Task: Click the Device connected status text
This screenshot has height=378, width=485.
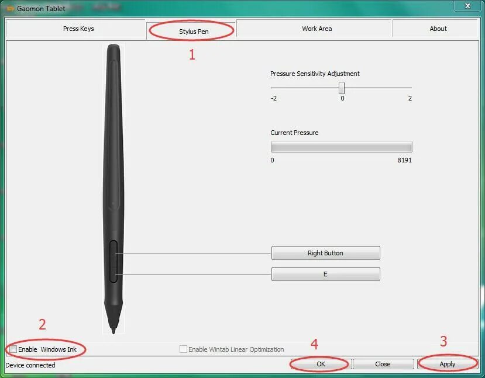Action: (30, 365)
